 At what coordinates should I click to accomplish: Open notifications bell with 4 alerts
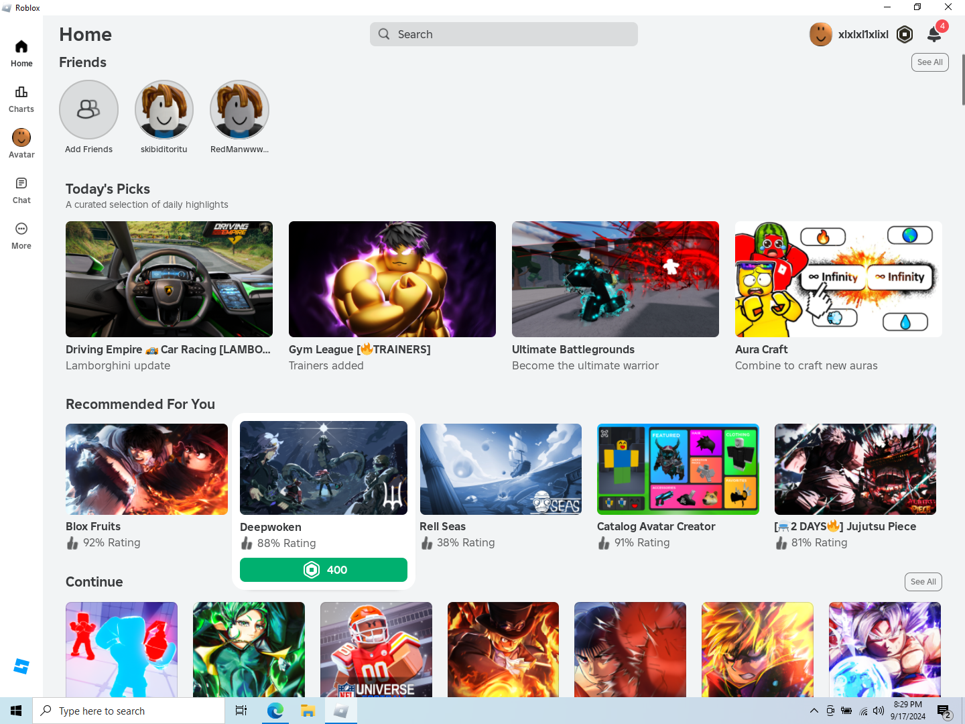[934, 34]
